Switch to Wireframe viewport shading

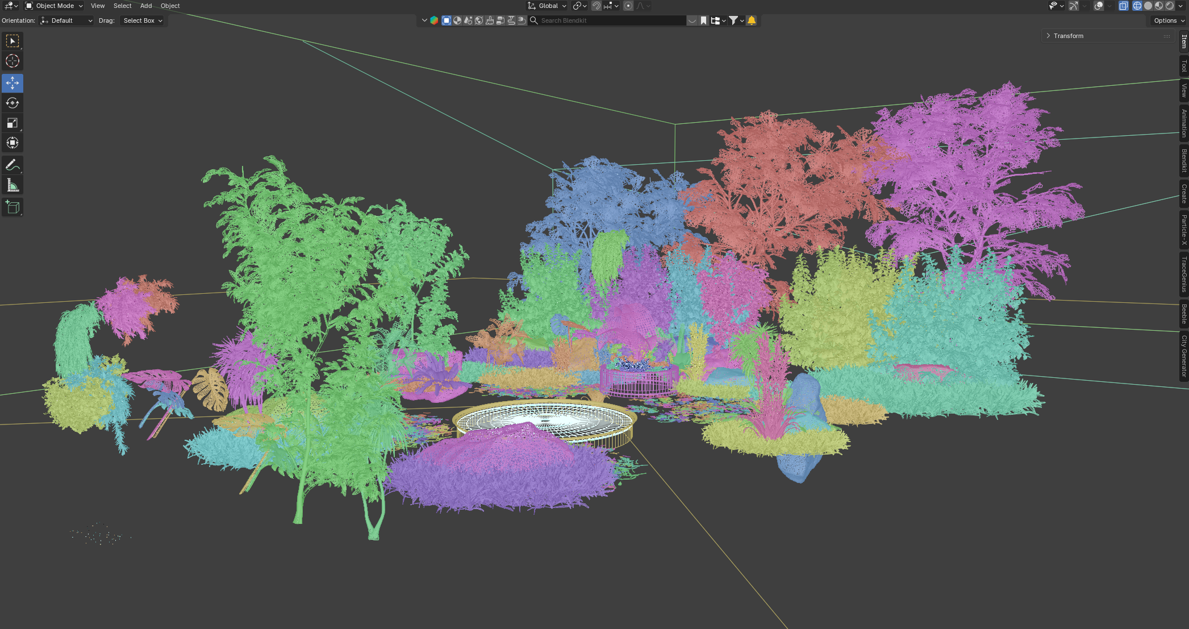coord(1137,6)
